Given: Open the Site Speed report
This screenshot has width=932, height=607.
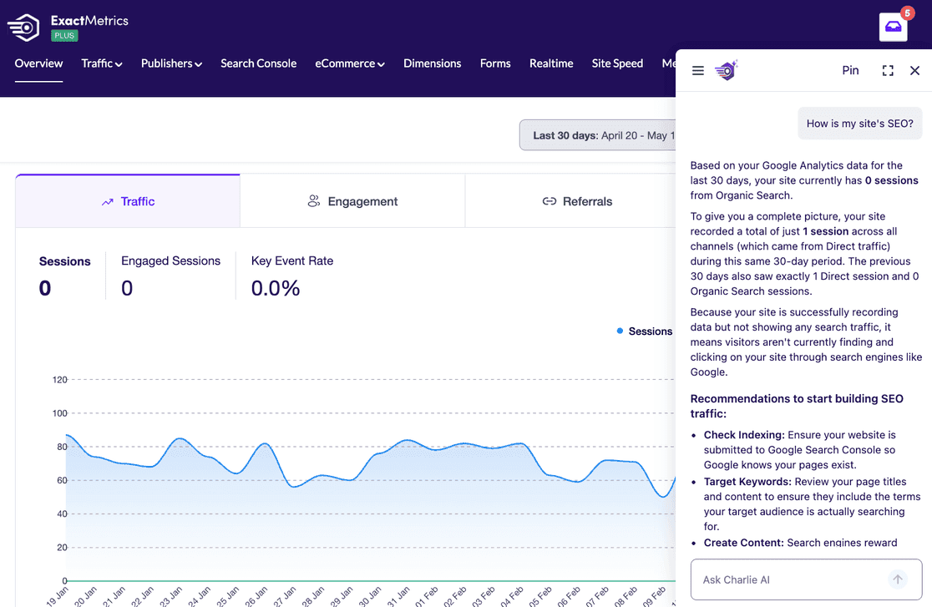Looking at the screenshot, I should (617, 63).
